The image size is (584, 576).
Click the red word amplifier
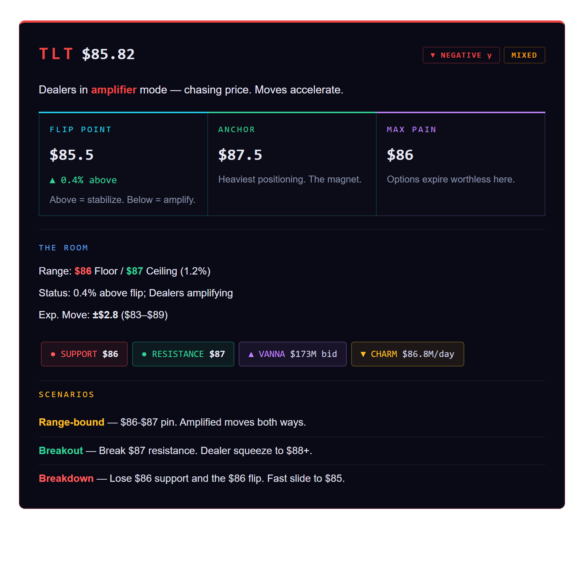tap(114, 90)
